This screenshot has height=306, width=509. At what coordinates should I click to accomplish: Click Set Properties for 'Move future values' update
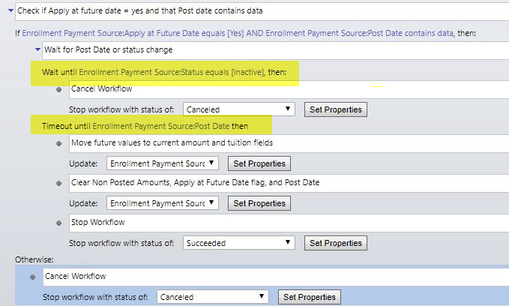pyautogui.click(x=259, y=163)
